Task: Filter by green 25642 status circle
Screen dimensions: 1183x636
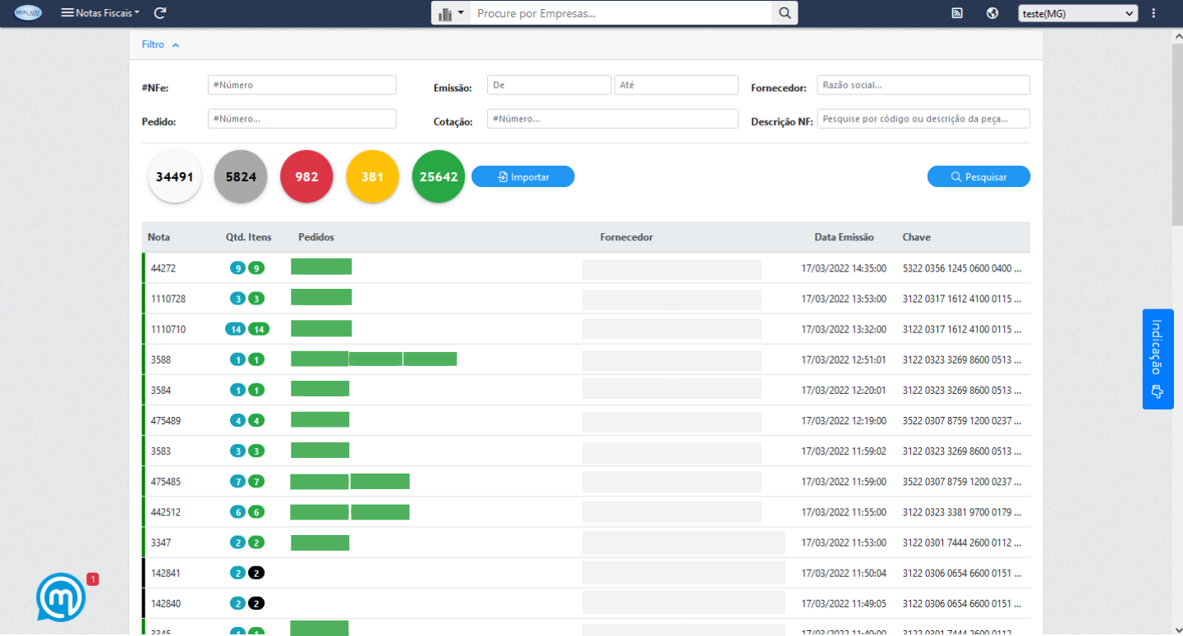Action: coord(438,176)
